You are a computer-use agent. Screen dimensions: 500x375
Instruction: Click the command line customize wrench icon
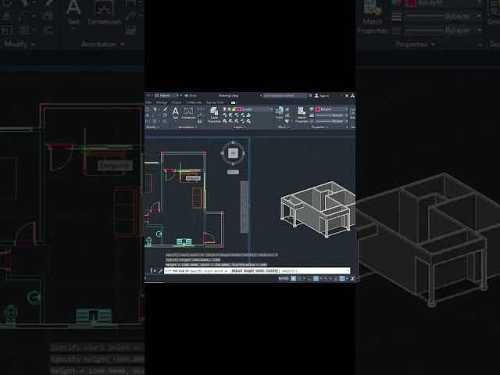point(161,271)
